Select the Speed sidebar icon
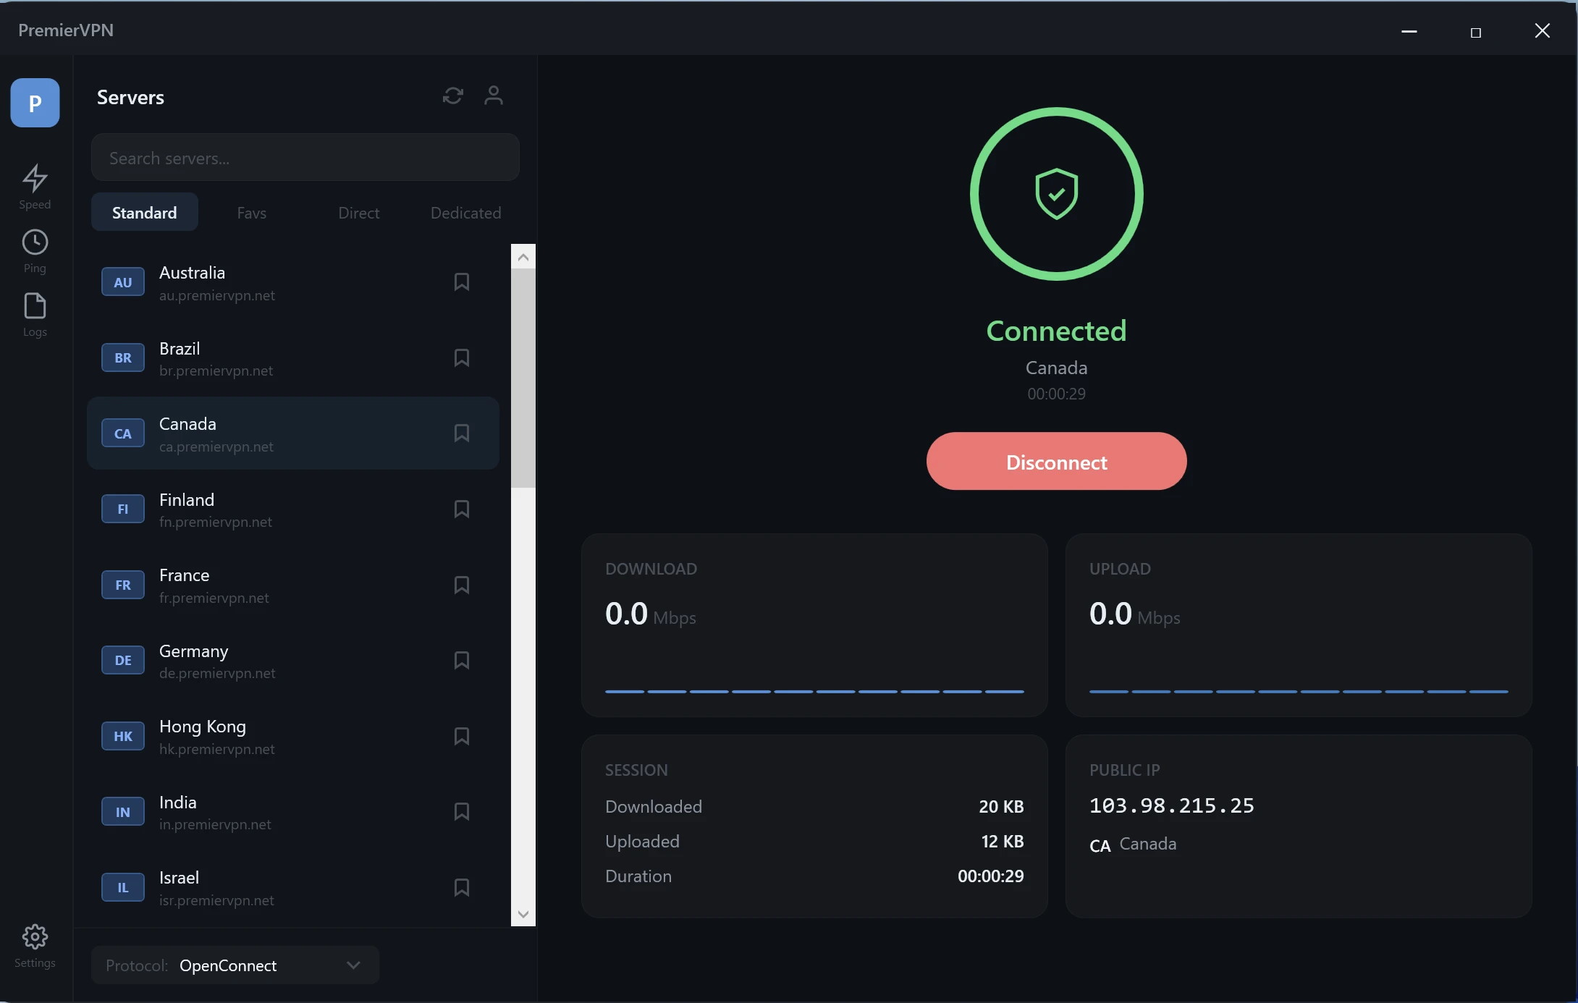Screen dimensions: 1578x1003 point(34,187)
